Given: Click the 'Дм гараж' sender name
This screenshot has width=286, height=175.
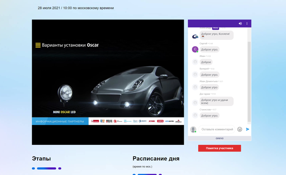Looking at the screenshot, I should point(205,94).
